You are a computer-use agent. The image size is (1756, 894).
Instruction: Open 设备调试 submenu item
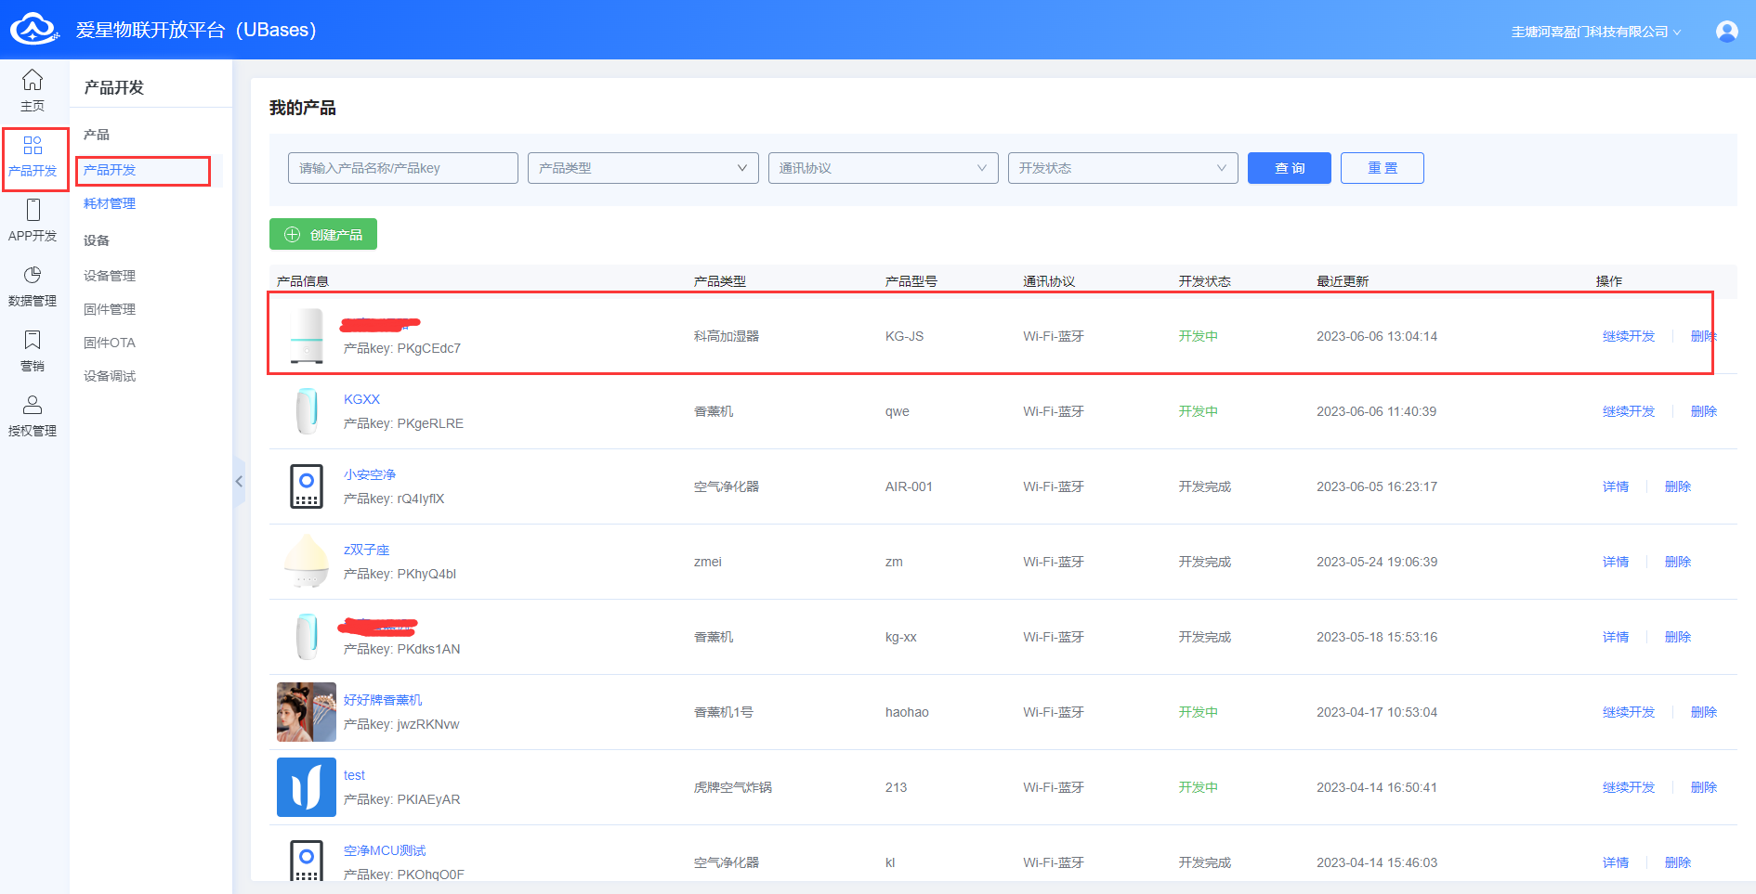(x=110, y=376)
